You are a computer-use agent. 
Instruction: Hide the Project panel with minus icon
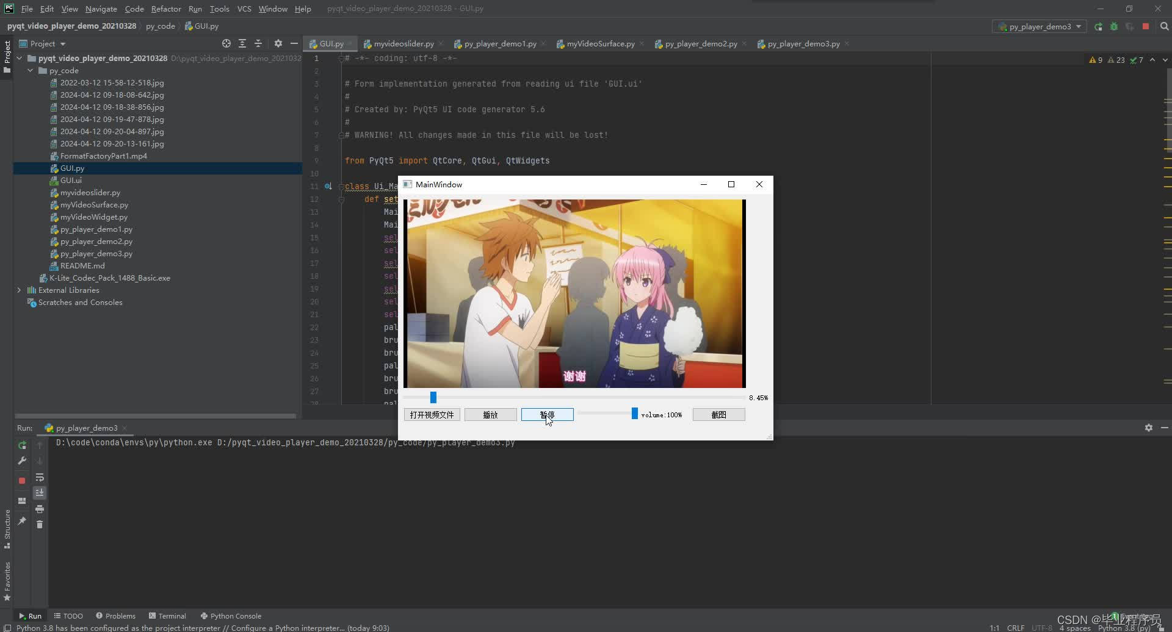294,43
